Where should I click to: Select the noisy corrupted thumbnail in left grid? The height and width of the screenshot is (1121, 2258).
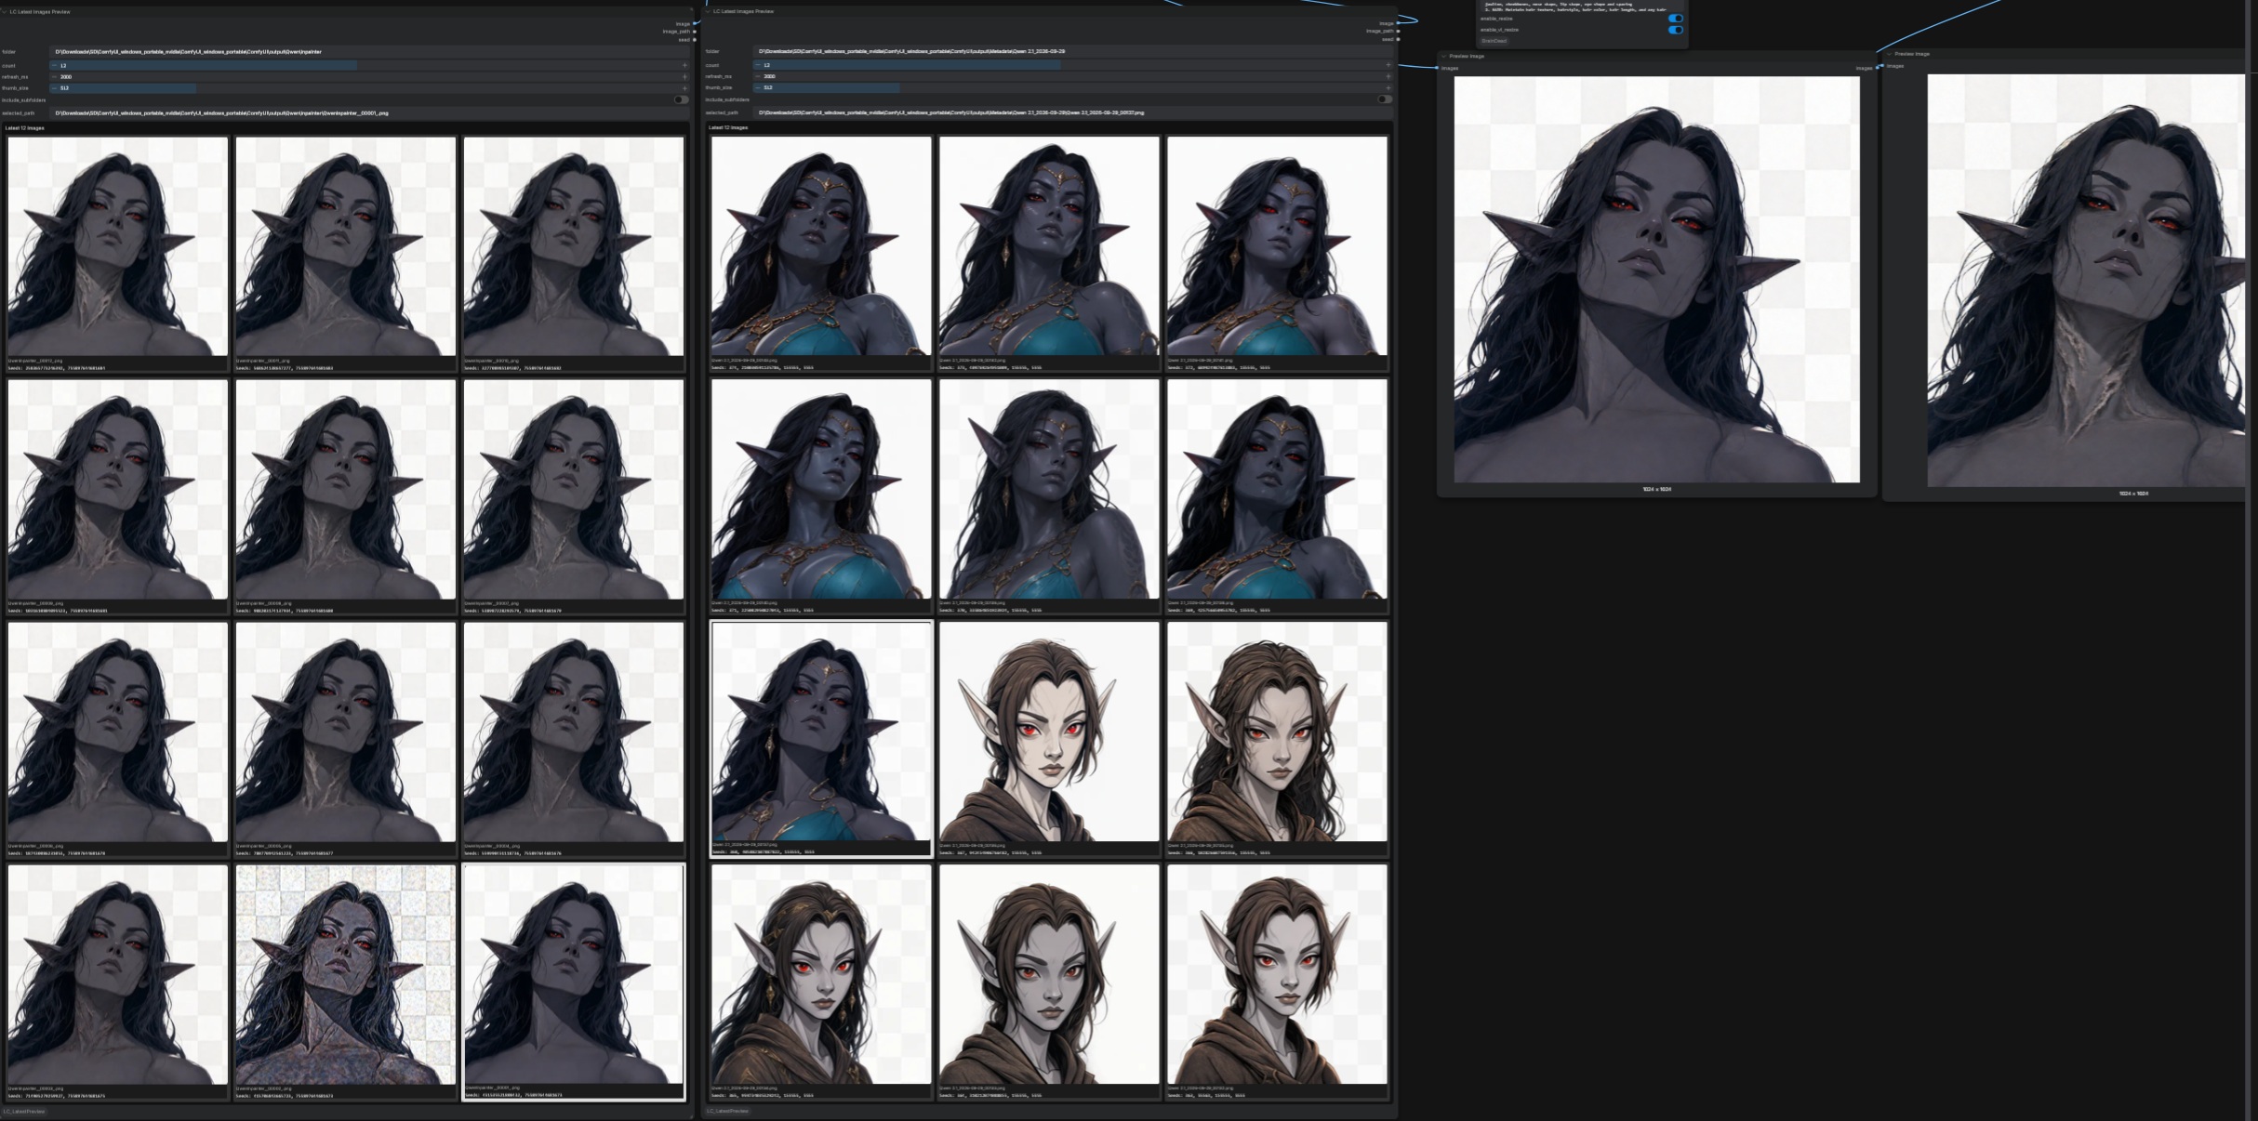tap(346, 975)
